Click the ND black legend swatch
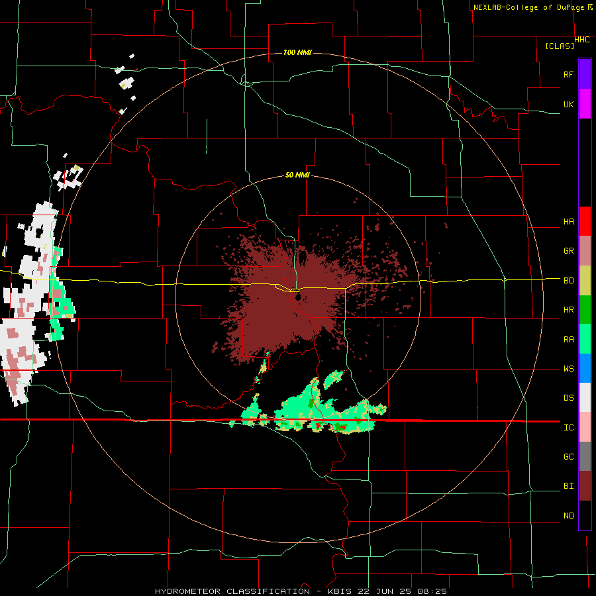Viewport: 596px width, 596px height. click(585, 515)
